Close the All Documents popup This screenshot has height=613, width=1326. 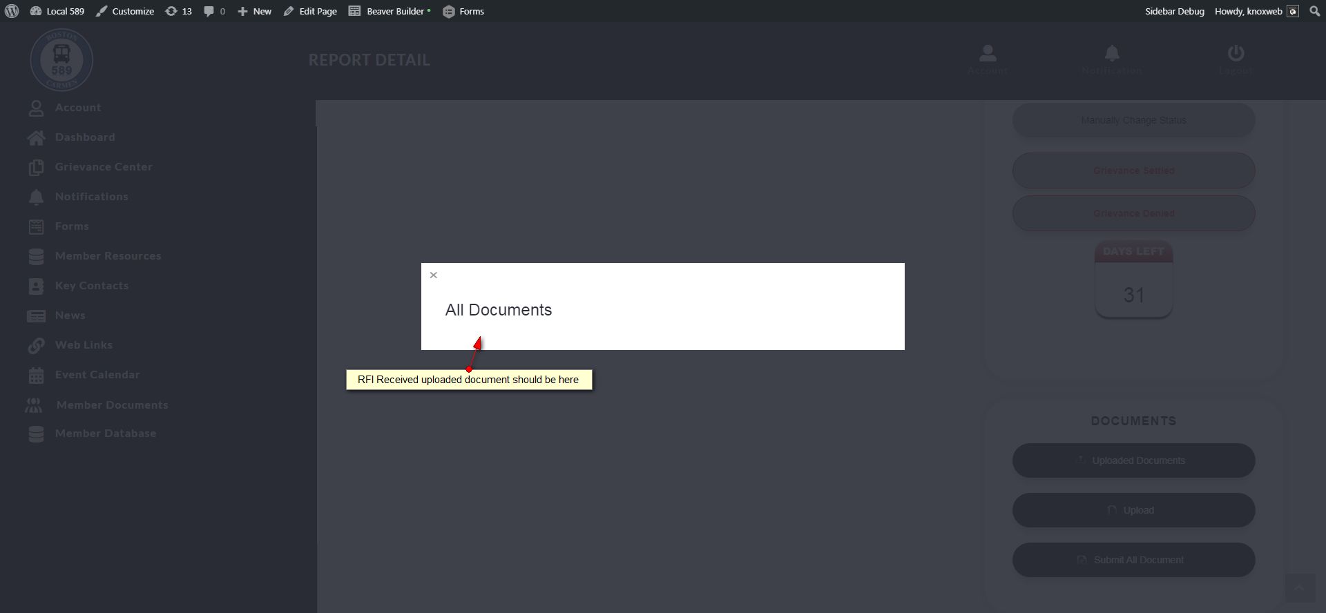point(434,275)
